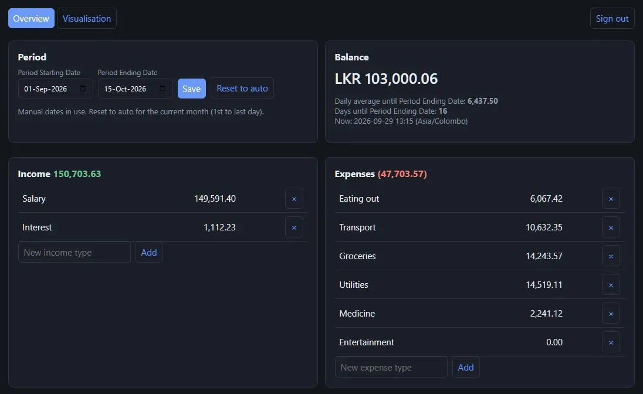Delete the Utilities expense row

pyautogui.click(x=611, y=285)
